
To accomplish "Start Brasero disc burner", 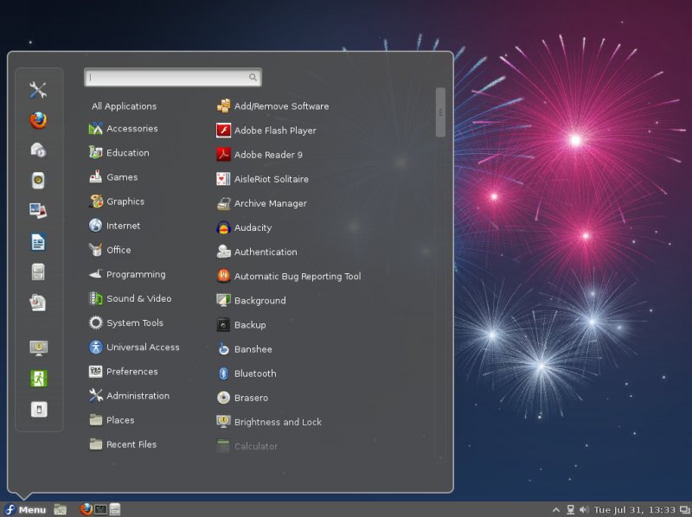I will tap(250, 398).
